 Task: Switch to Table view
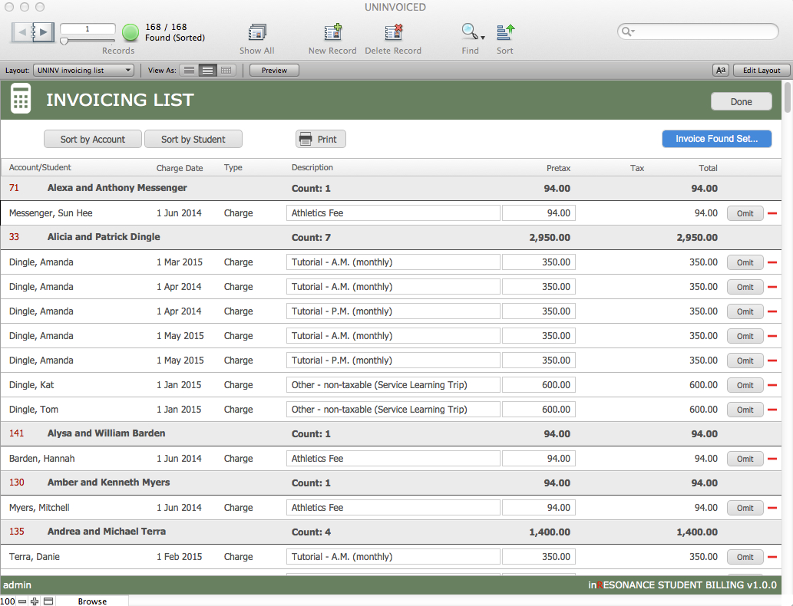226,71
